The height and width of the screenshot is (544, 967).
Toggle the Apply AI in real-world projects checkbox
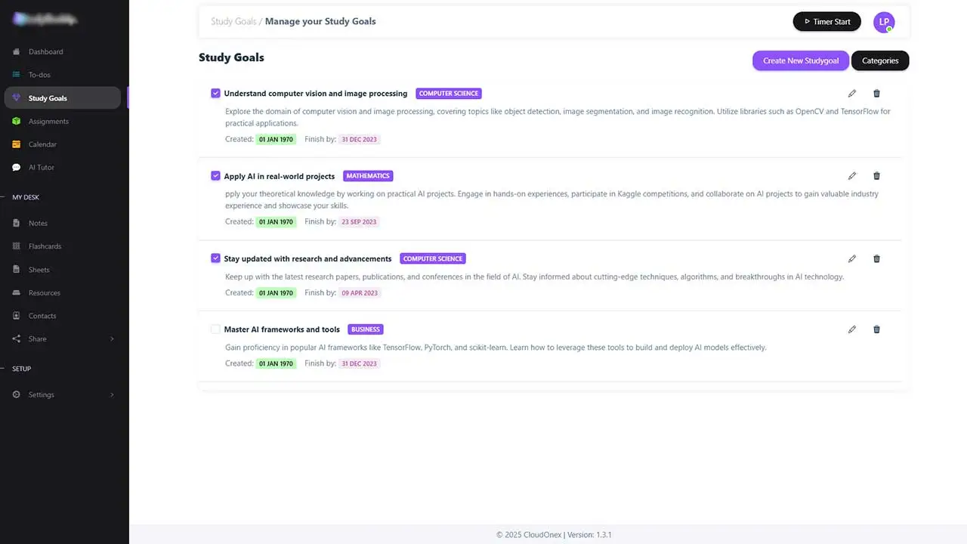(x=215, y=176)
